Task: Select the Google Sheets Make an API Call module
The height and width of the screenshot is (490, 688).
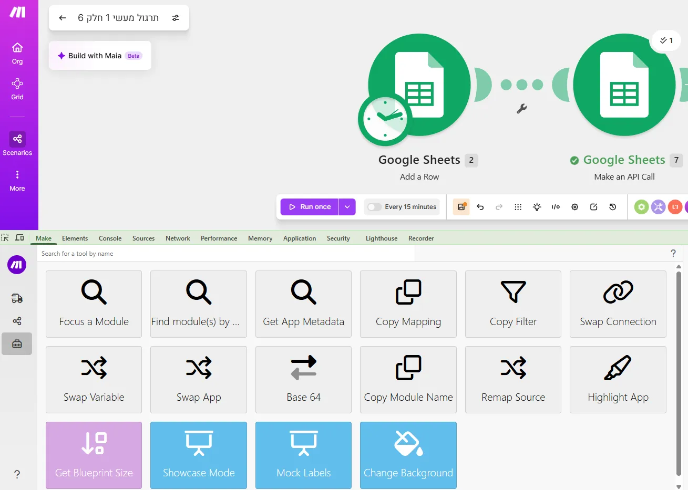Action: point(624,85)
